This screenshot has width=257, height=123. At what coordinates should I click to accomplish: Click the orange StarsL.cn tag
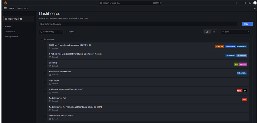(219, 47)
